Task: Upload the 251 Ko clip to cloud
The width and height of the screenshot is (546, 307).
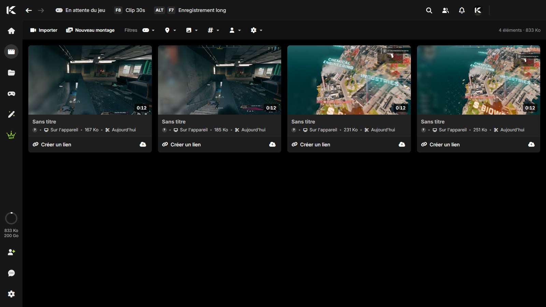Action: tap(531, 145)
